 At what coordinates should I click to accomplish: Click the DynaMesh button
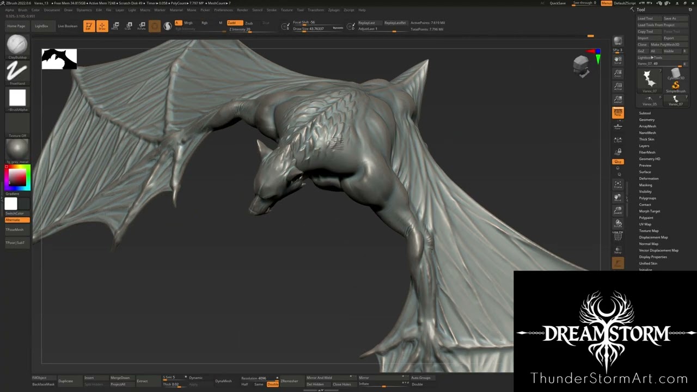tap(223, 381)
